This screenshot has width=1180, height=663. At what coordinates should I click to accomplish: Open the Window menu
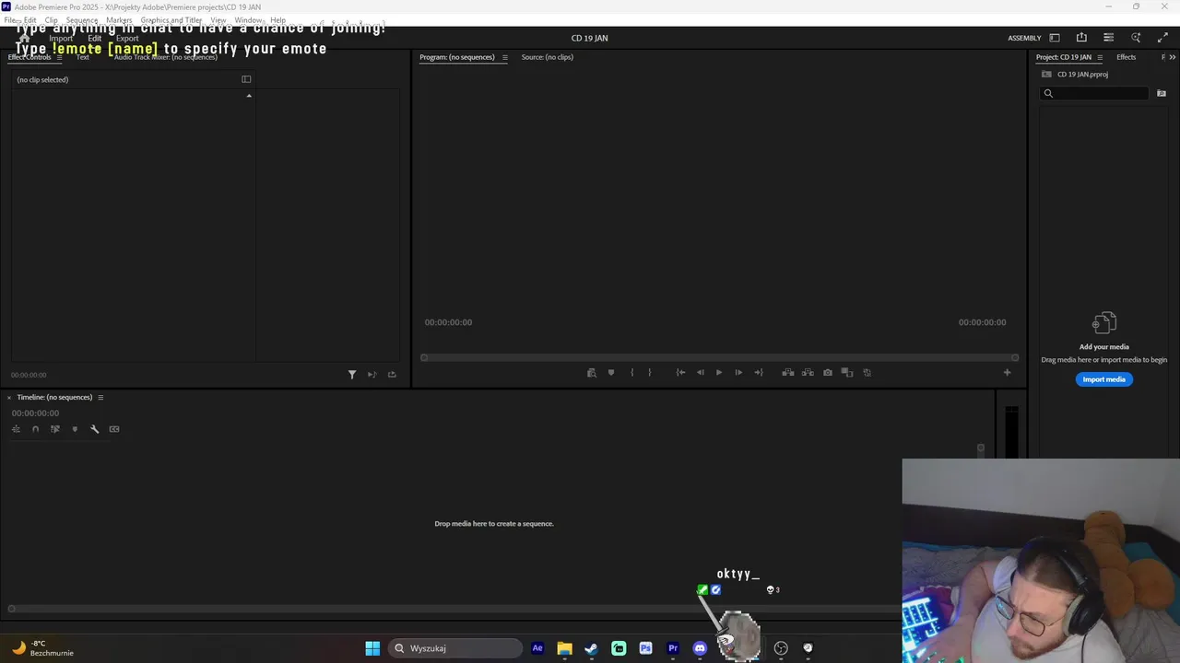click(x=248, y=20)
